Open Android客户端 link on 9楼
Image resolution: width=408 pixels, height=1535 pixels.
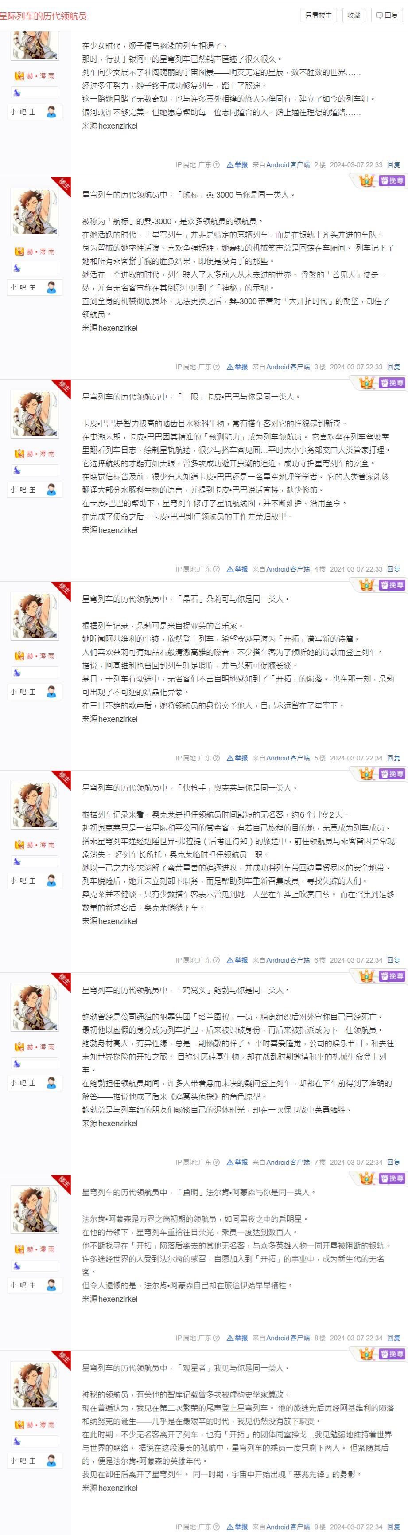(288, 1527)
